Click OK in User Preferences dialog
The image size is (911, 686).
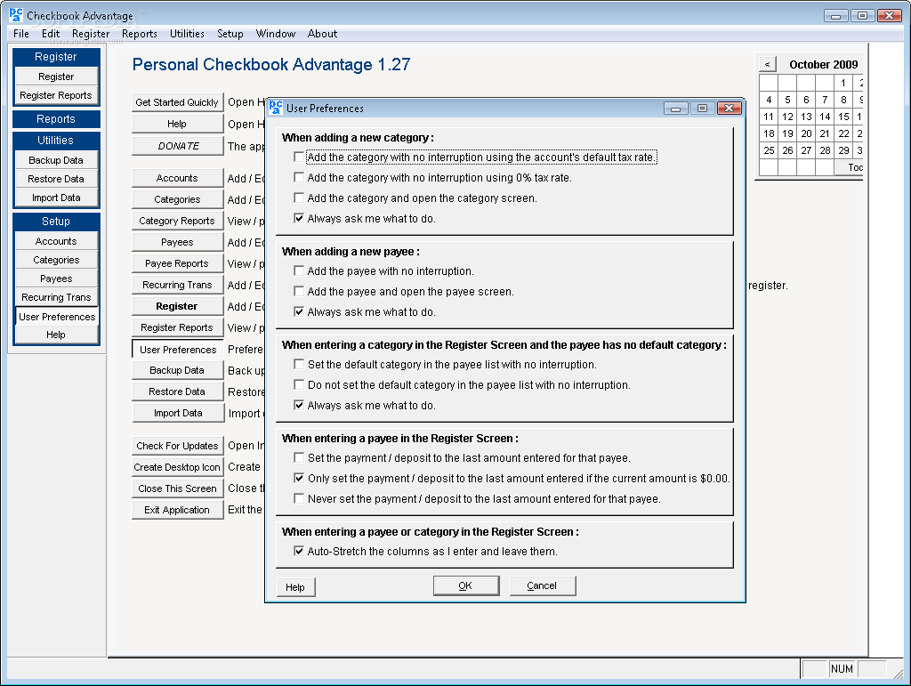coord(466,585)
